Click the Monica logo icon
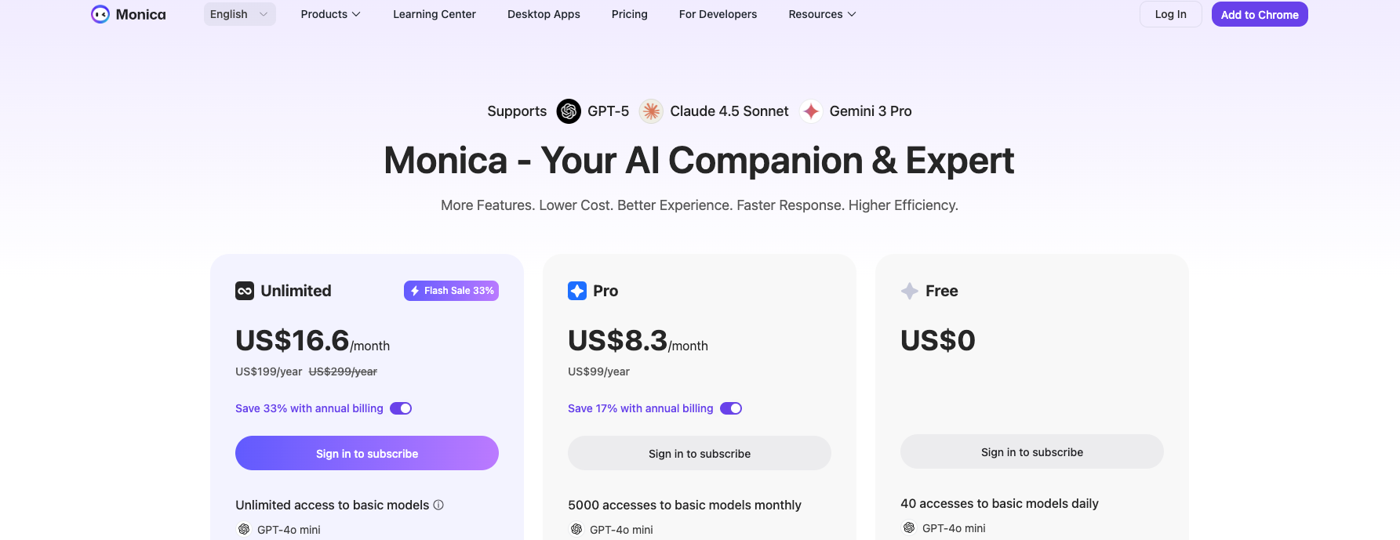1400x540 pixels. pyautogui.click(x=100, y=14)
